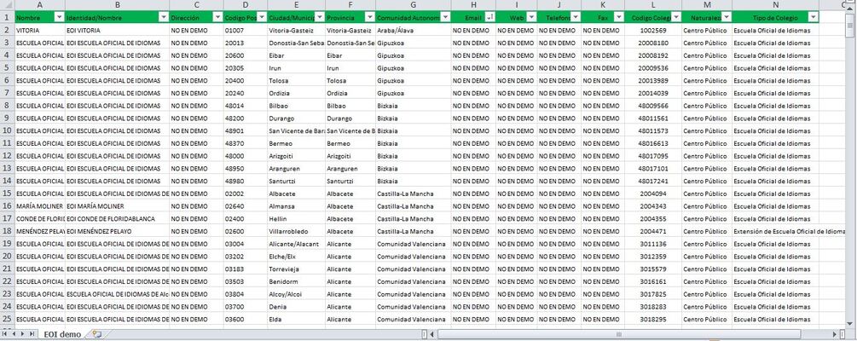The image size is (857, 341).
Task: Open the sorted Email filter dropdown
Action: click(x=490, y=18)
